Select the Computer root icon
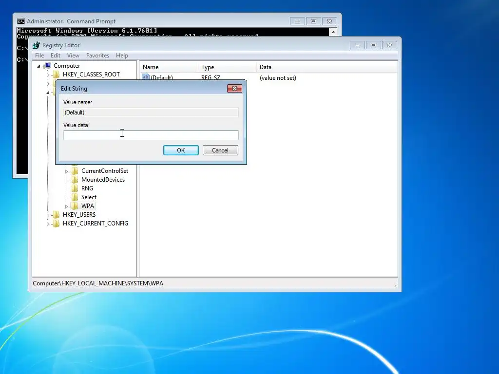This screenshot has width=499, height=374. 48,66
